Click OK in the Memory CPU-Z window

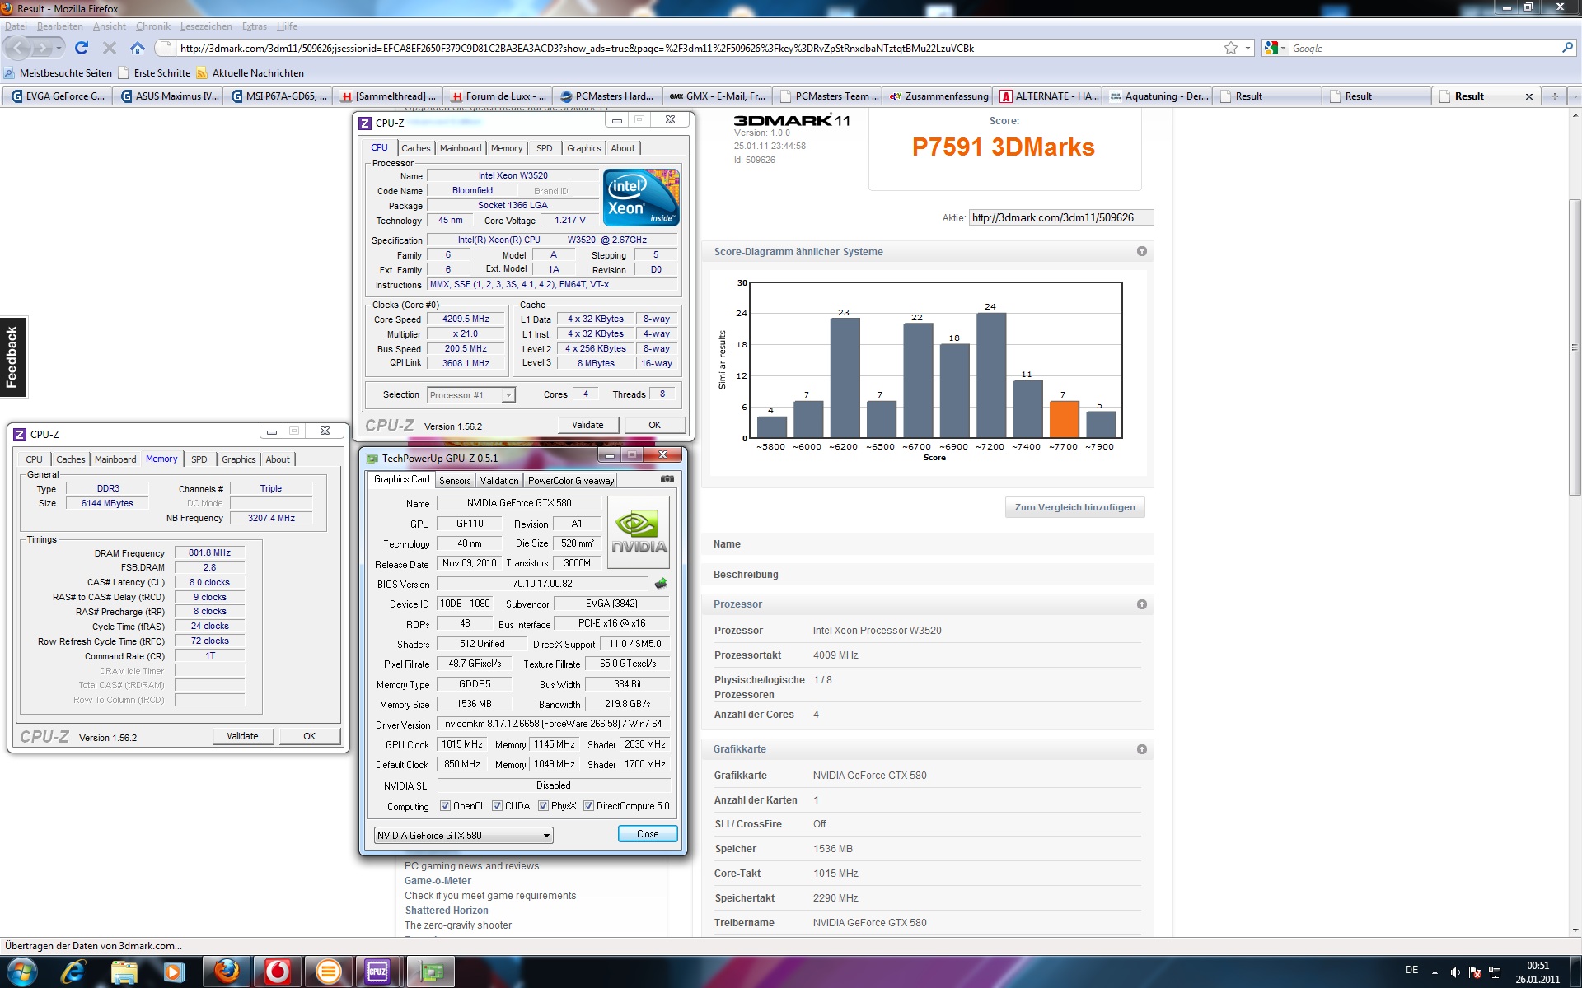pos(309,736)
